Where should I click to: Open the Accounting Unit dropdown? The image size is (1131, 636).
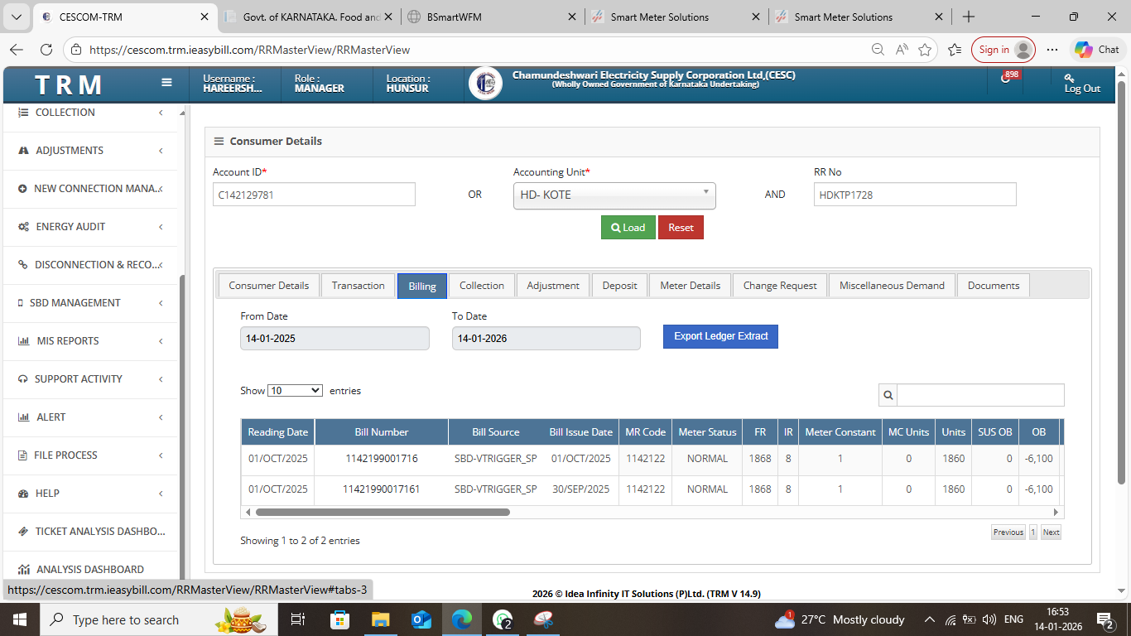tap(614, 195)
